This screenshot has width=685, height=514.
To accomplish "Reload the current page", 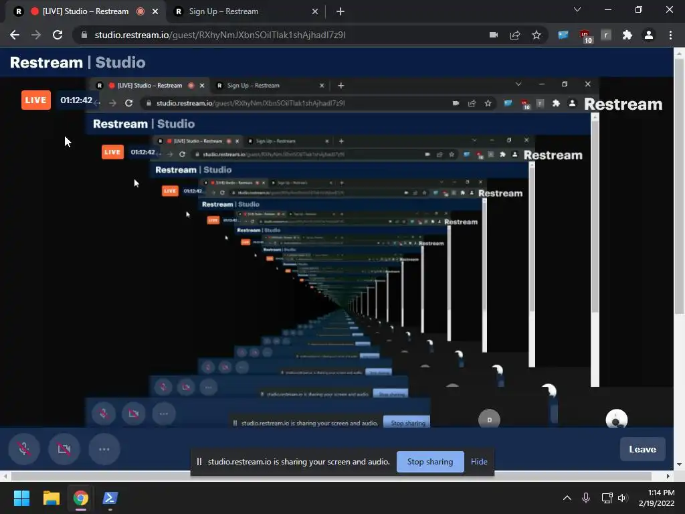I will tap(58, 35).
